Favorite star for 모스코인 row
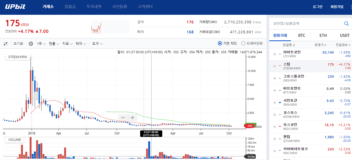Image resolution: width=352 pixels, height=160 pixels. click(x=275, y=127)
